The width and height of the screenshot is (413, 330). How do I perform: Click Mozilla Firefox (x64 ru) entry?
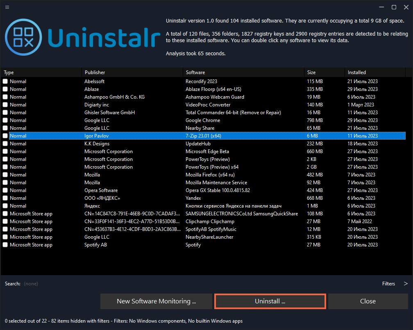click(210, 175)
